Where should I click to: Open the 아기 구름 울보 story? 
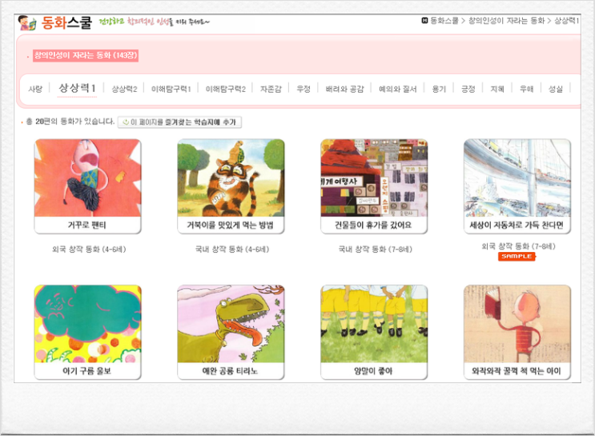[87, 324]
